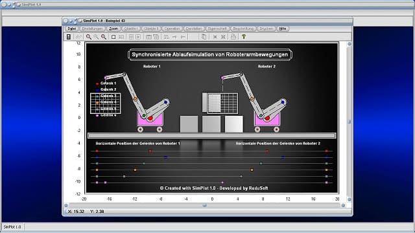Open the Beschriftung menu
Image resolution: width=415 pixels, height=233 pixels.
tap(243, 28)
